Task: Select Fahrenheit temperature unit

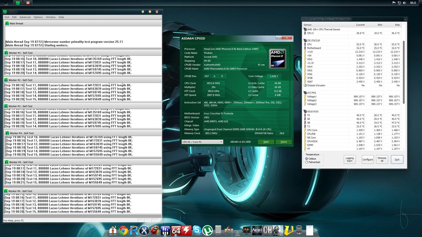Action: tap(307, 162)
